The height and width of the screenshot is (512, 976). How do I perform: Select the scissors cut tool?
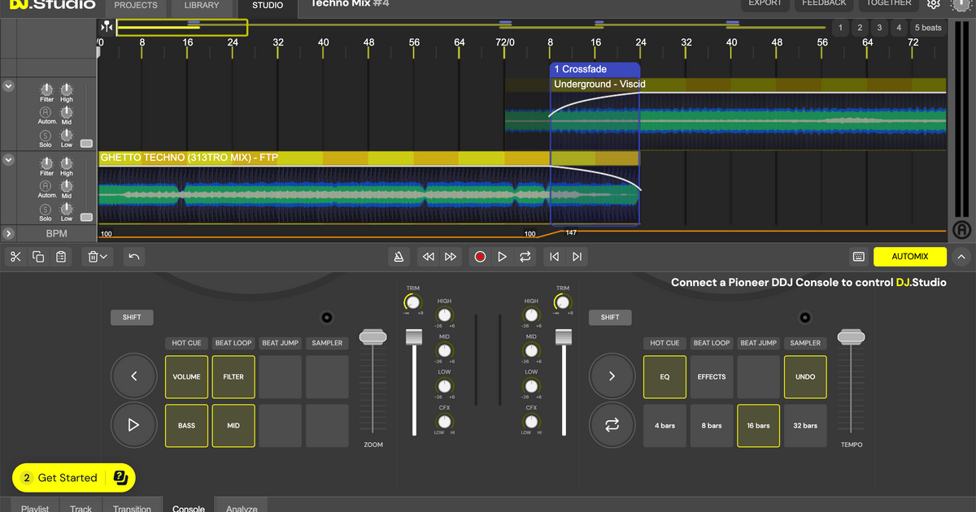click(x=15, y=256)
